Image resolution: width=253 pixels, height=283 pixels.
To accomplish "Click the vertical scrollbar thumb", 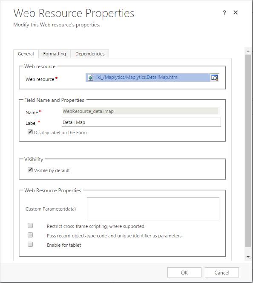I will click(248, 151).
